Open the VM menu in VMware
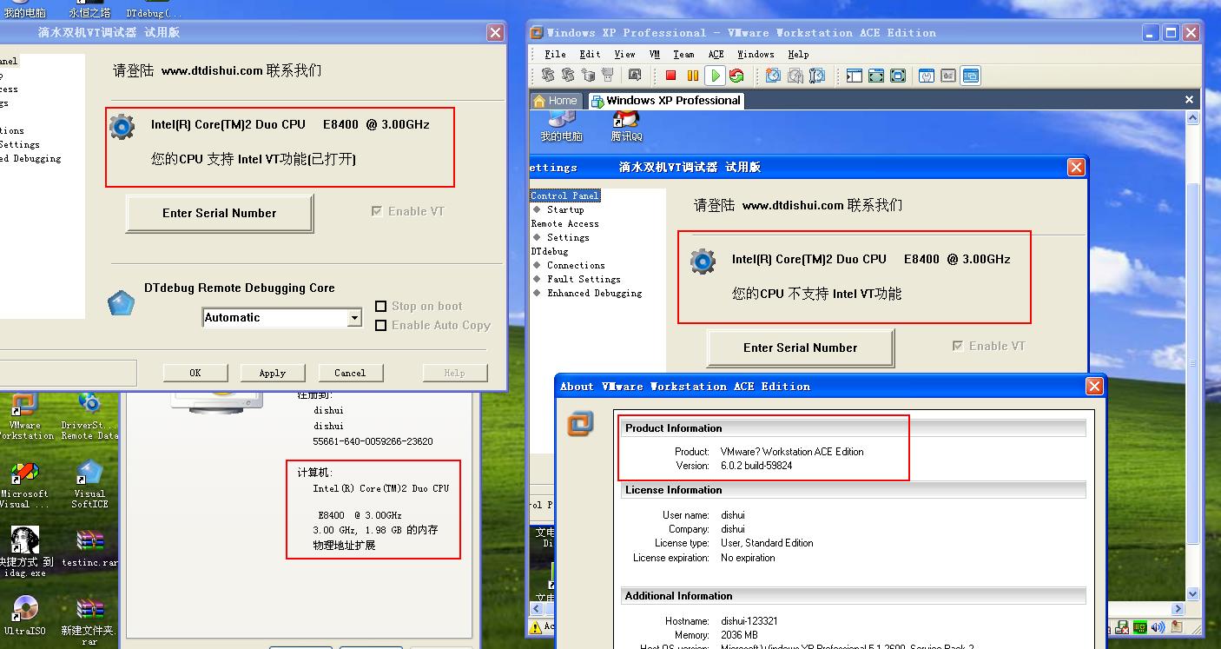 pyautogui.click(x=655, y=54)
